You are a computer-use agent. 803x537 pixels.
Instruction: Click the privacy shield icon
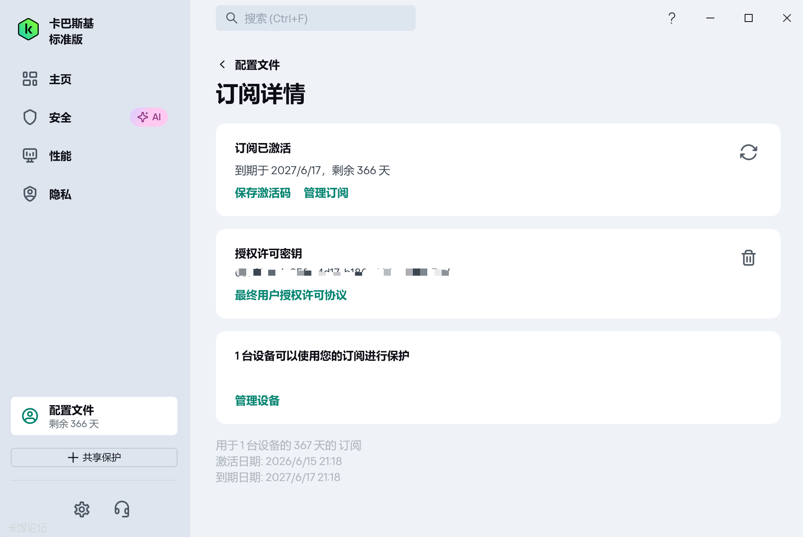(x=30, y=194)
